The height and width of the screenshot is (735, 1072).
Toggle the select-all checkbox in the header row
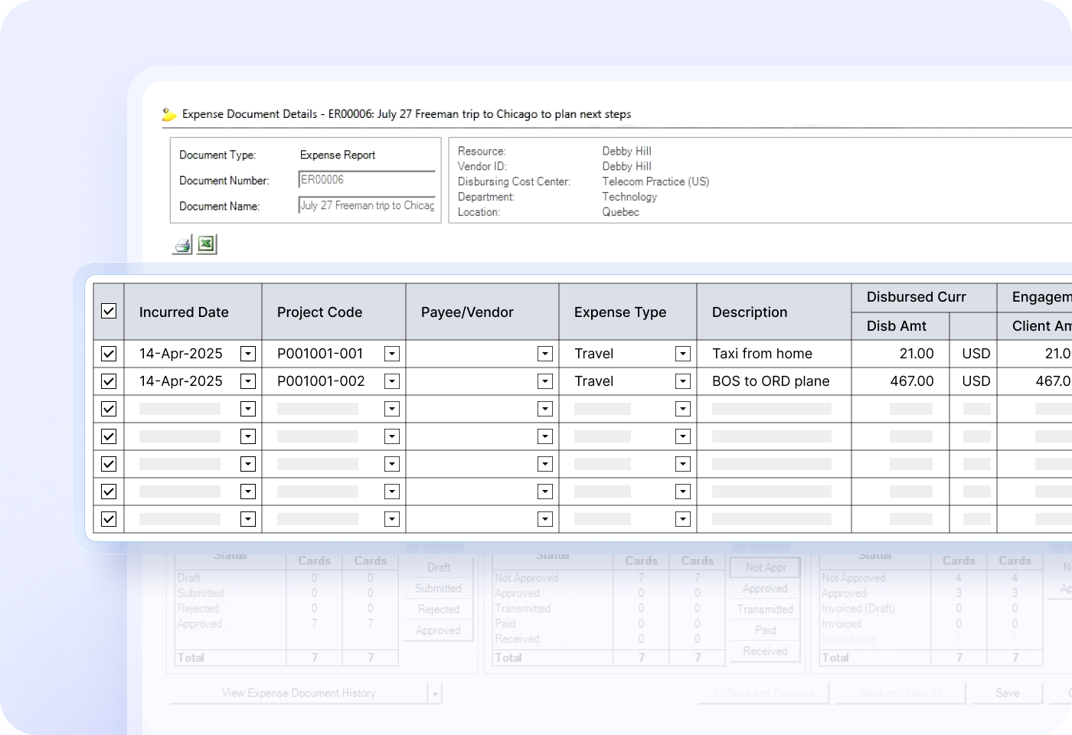(108, 311)
